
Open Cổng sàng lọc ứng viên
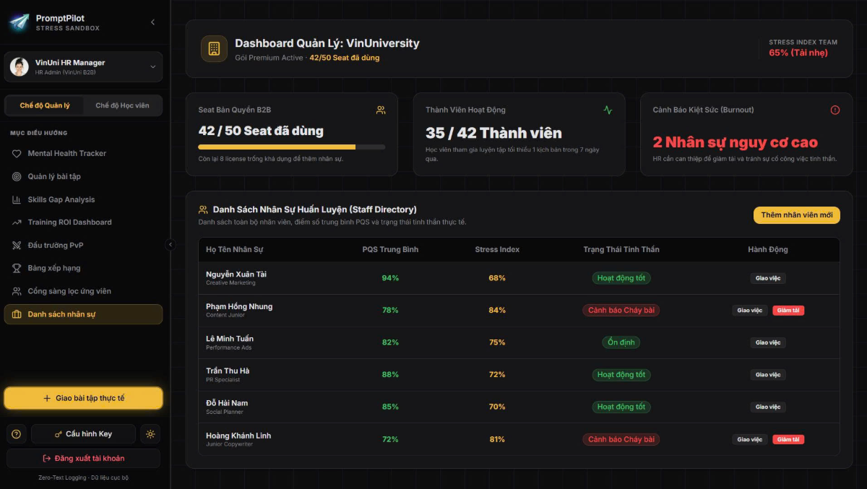(x=83, y=291)
